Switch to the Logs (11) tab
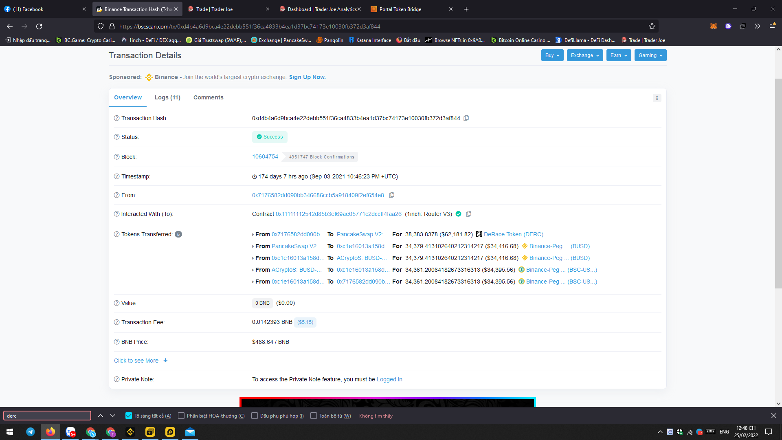Screen dimensions: 782x440 [167, 97]
